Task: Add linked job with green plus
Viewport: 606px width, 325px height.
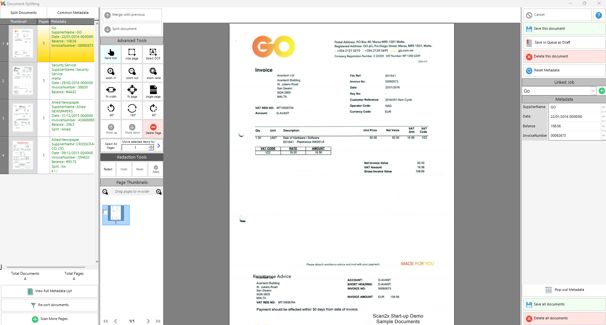Action: (602, 91)
